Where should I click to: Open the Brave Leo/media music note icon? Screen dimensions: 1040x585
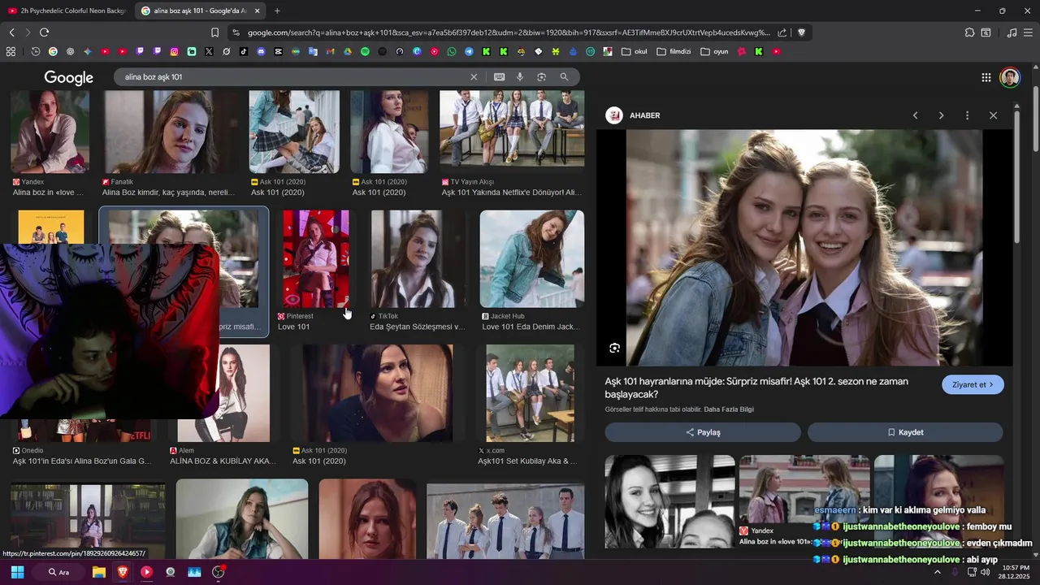1012,32
